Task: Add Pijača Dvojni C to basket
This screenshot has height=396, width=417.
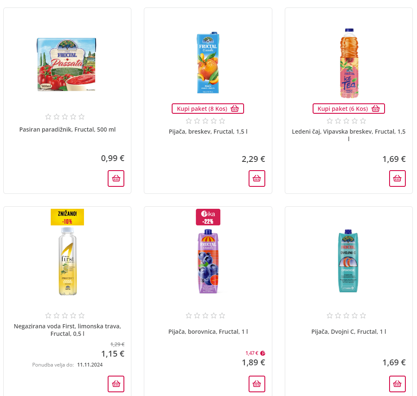Action: point(397,384)
